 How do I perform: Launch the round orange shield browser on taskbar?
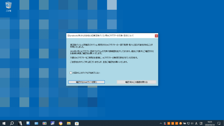tap(61, 123)
